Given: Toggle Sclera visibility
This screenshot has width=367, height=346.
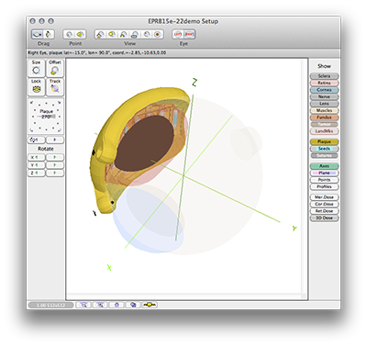Looking at the screenshot, I should [324, 76].
